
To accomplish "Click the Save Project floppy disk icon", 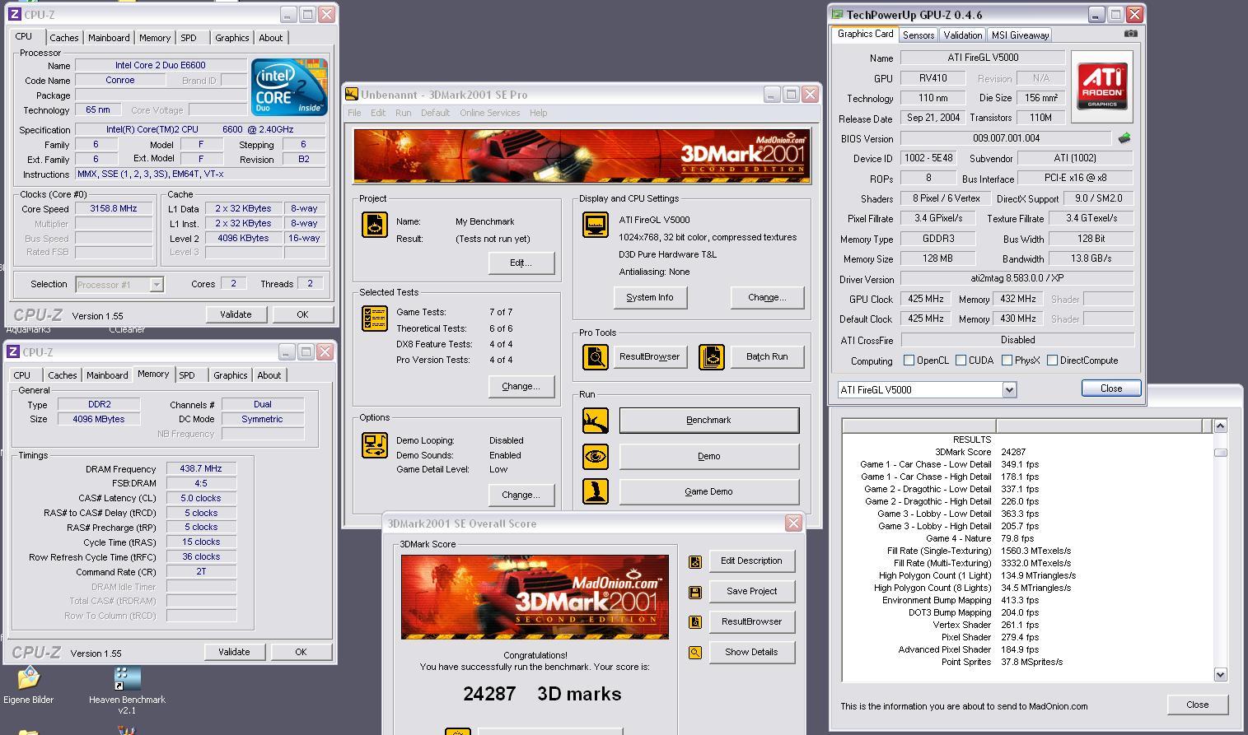I will (695, 592).
